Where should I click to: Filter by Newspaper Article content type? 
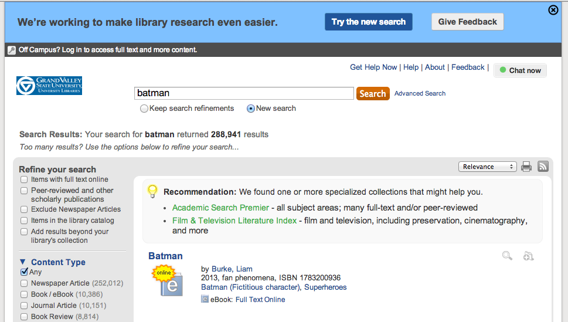tap(24, 283)
